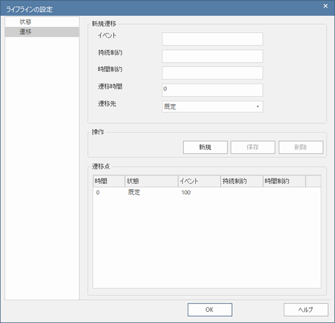Click the 遷移時間 field showing 0

(212, 90)
